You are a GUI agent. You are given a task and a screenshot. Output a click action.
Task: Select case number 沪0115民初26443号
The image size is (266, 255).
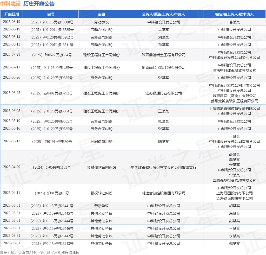52,244
